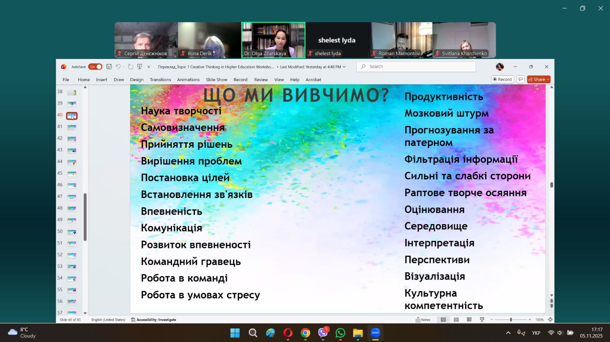This screenshot has height=342, width=610.
Task: Click the Save icon in the title bar
Action: coord(109,67)
